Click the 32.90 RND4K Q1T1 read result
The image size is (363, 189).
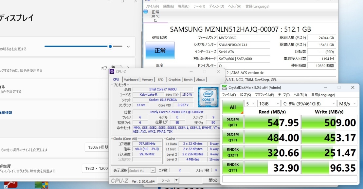point(272,167)
